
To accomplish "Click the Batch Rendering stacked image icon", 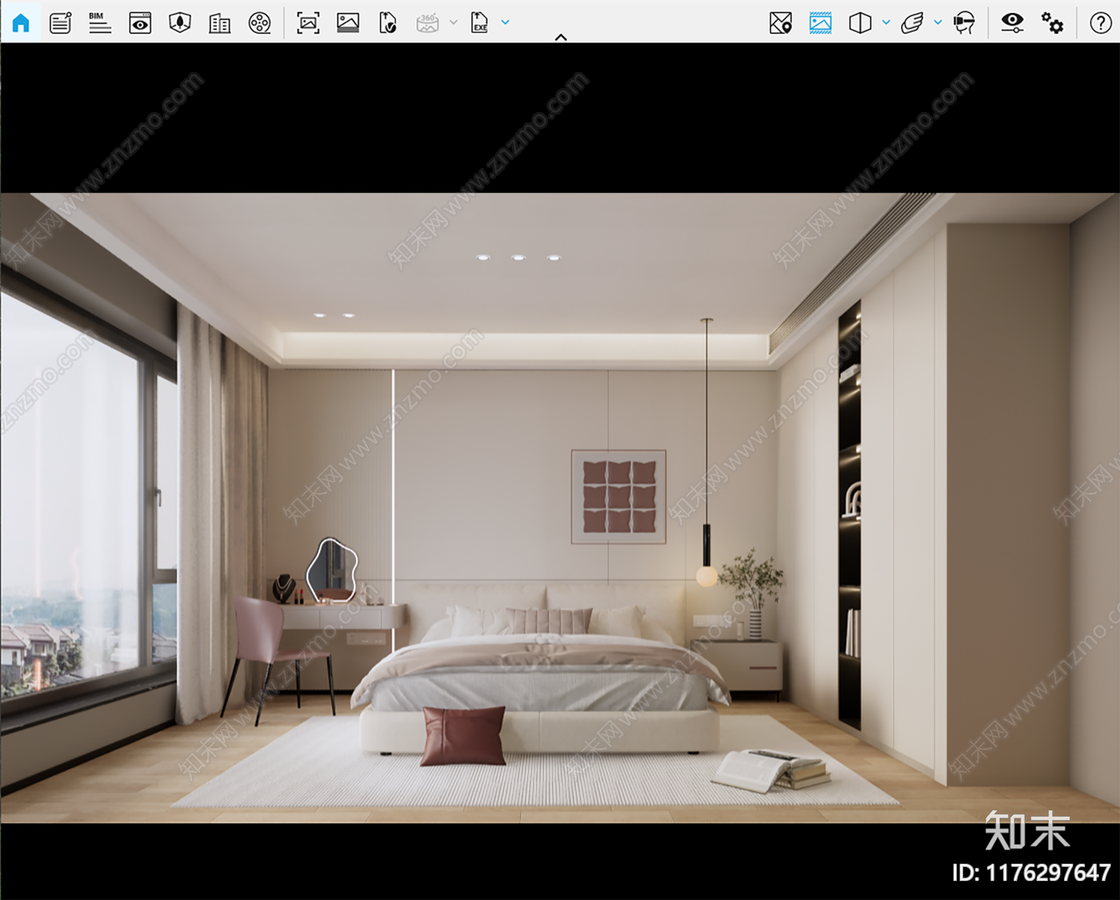I will 348,23.
